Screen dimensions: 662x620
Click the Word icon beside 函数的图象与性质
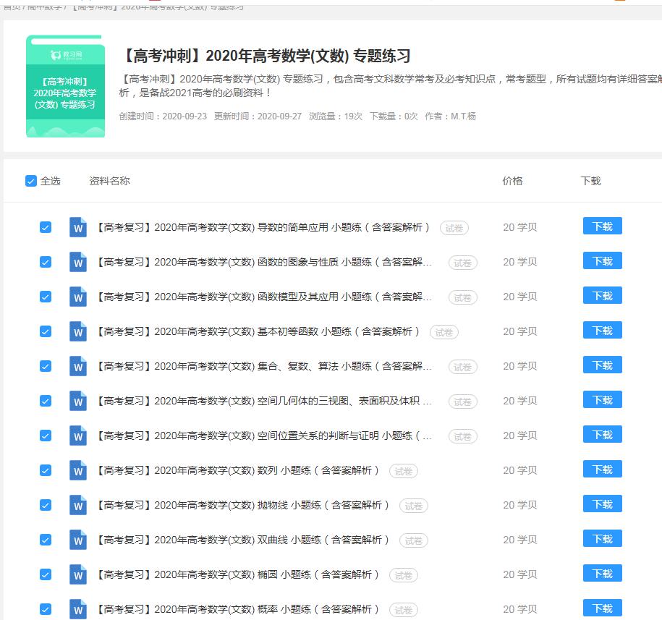click(77, 260)
